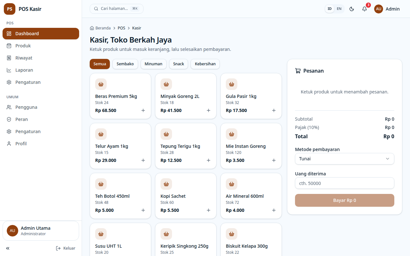Add Air Mineral 600ml with plus icon
Screen dimensions: 410x256
[274, 210]
